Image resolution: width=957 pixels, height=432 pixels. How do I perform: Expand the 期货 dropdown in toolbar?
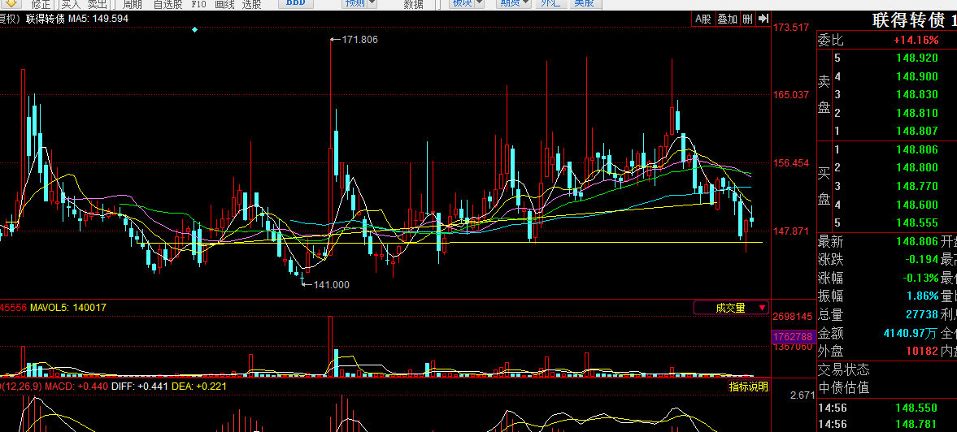pyautogui.click(x=514, y=4)
